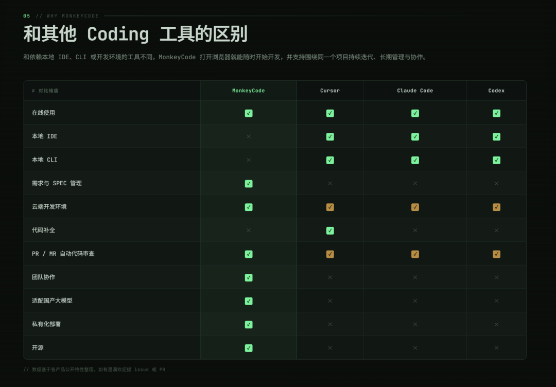Click Codex's X mark for 开源
The width and height of the screenshot is (556, 387).
[496, 348]
